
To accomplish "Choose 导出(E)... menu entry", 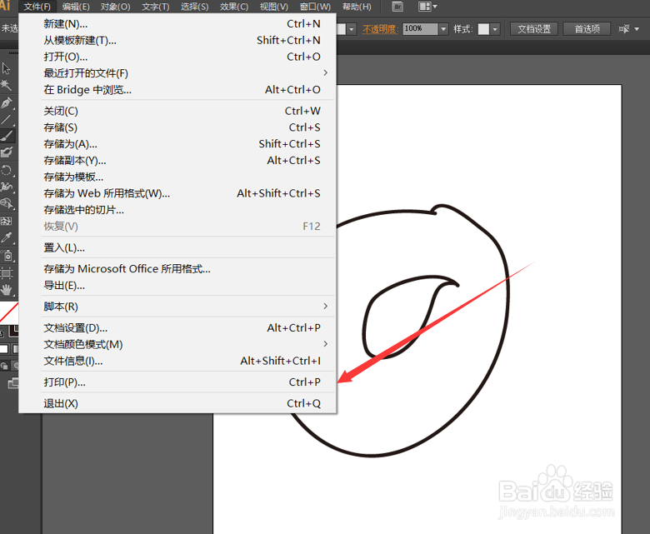I will coord(177,286).
